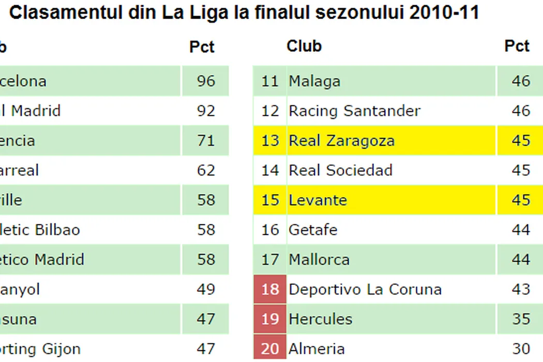This screenshot has width=543, height=362.
Task: Select the yellow Levante row name
Action: tap(318, 200)
